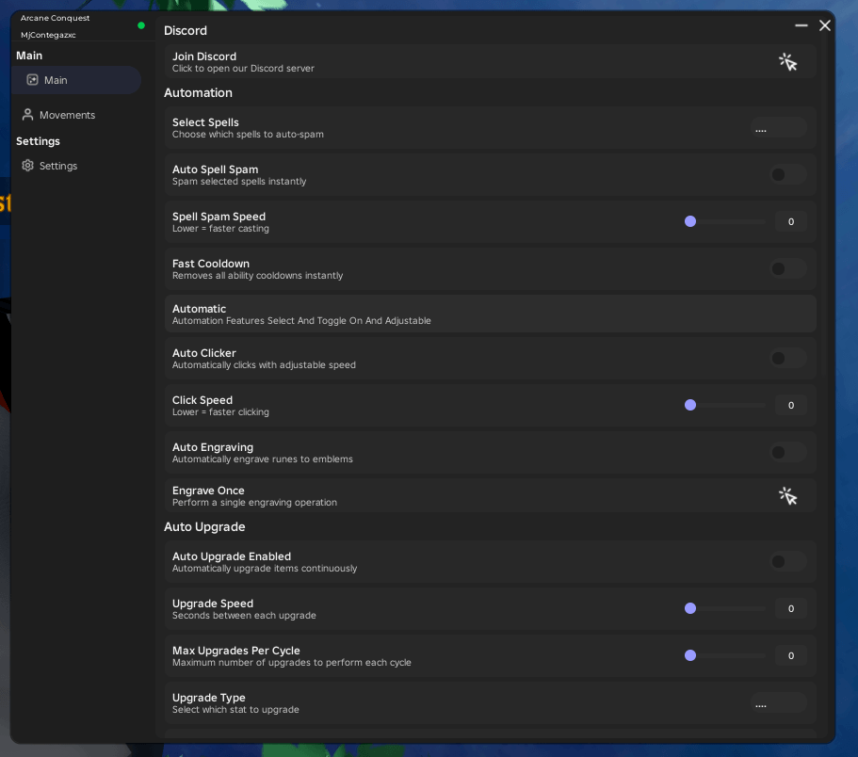This screenshot has width=858, height=757.
Task: Click the Max Upgrades Per Cycle slider
Action: [725, 655]
